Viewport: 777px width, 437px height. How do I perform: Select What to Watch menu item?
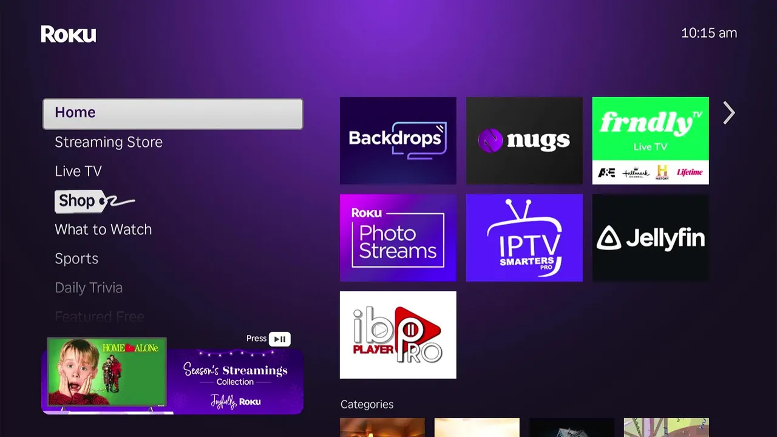pyautogui.click(x=103, y=229)
